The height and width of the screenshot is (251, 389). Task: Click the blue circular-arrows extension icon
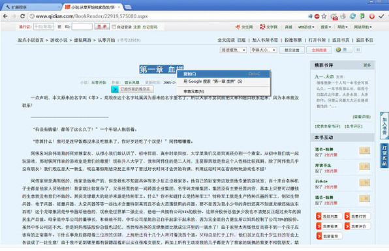(352, 16)
